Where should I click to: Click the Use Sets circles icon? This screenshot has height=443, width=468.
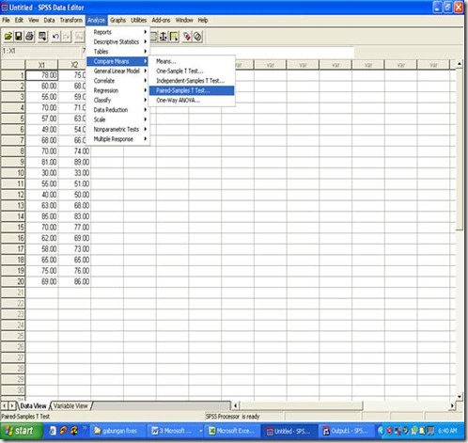click(x=197, y=37)
